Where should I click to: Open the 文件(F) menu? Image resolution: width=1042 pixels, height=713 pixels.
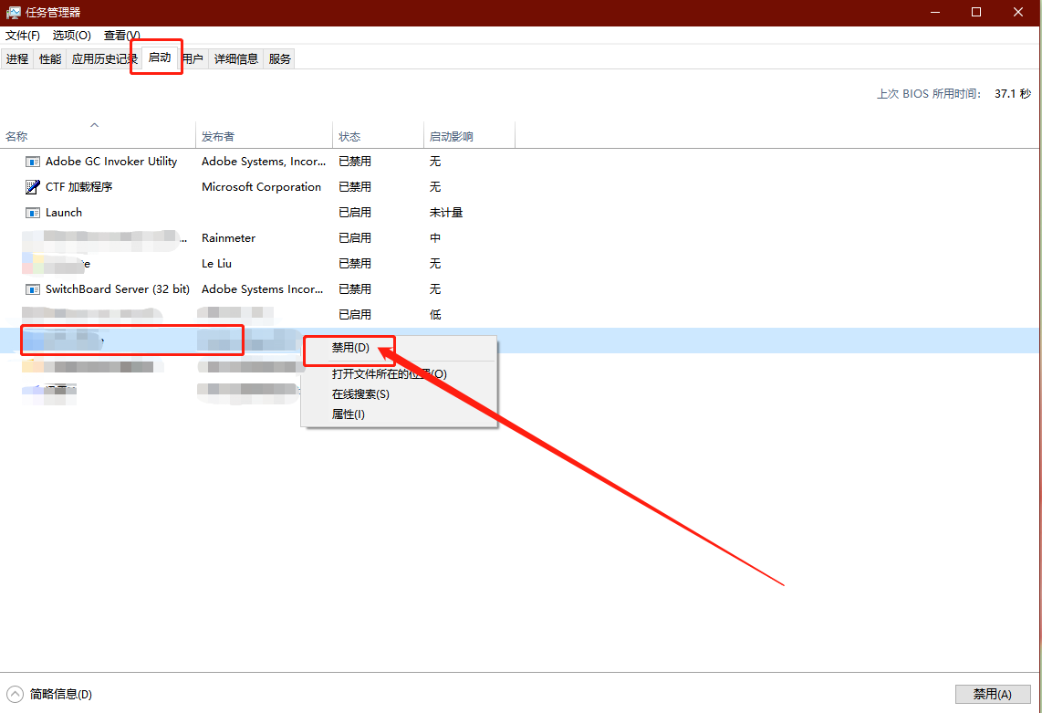pyautogui.click(x=23, y=36)
